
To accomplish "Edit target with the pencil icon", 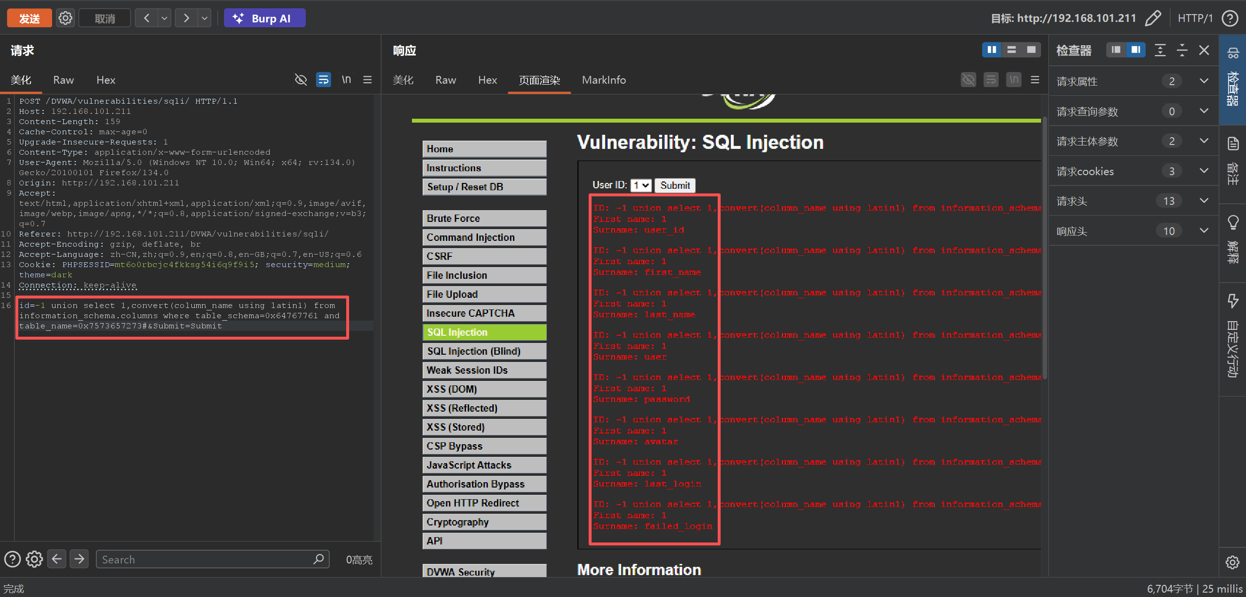I will 1153,18.
